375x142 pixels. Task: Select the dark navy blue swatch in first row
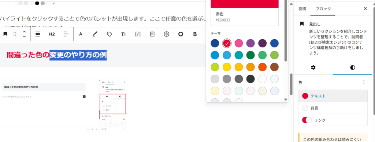215,43
